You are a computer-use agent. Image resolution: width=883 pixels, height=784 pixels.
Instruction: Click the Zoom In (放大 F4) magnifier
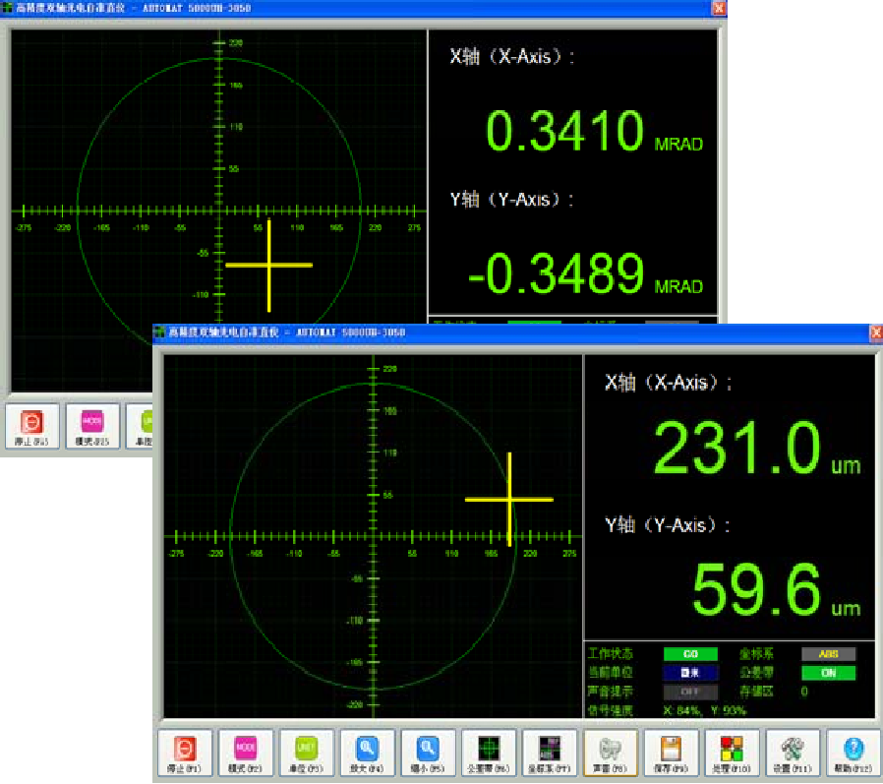tap(368, 754)
